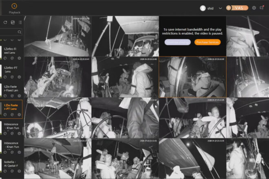Click the search magnifier icon in the sidebar
The width and height of the screenshot is (269, 179).
pos(19,32)
